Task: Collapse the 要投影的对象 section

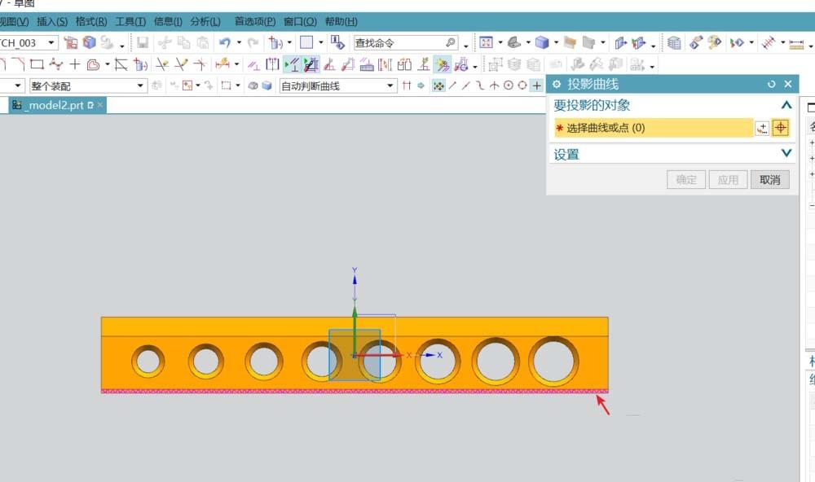Action: pyautogui.click(x=786, y=105)
